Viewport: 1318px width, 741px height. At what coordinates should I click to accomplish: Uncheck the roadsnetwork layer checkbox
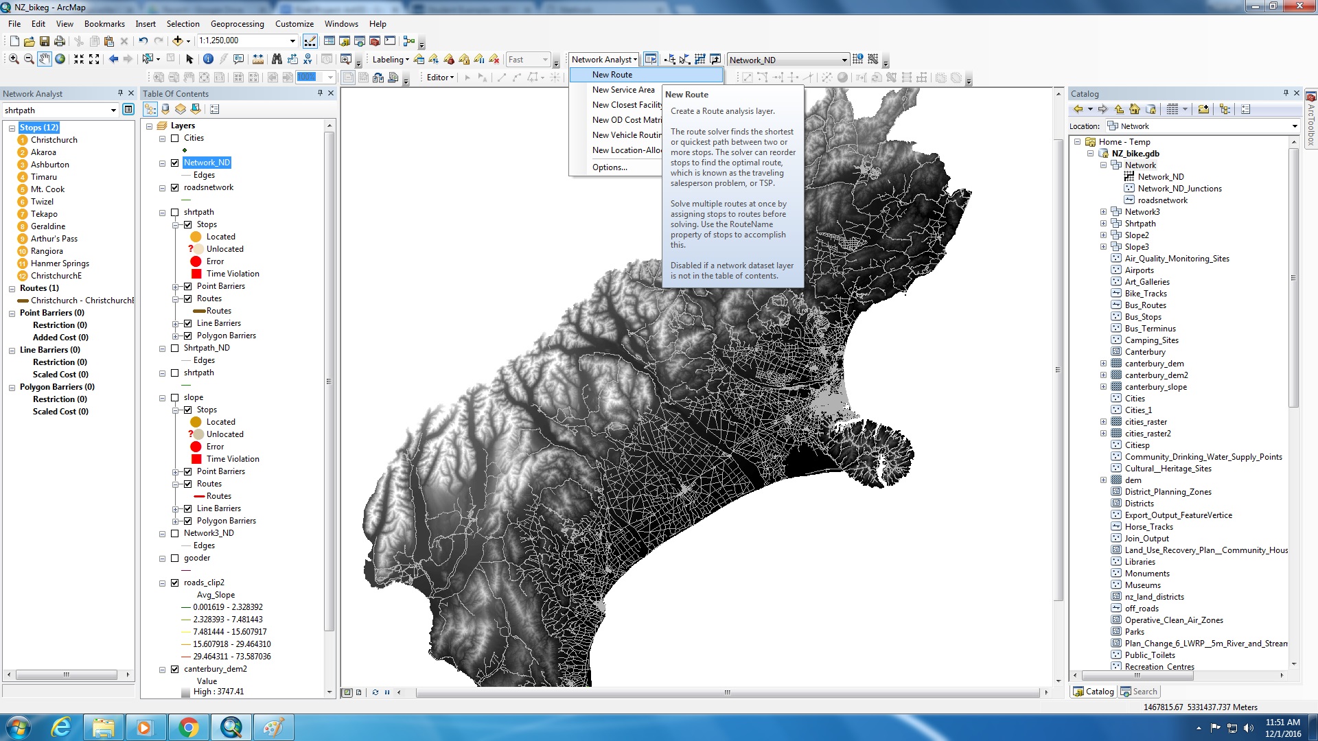(x=174, y=187)
